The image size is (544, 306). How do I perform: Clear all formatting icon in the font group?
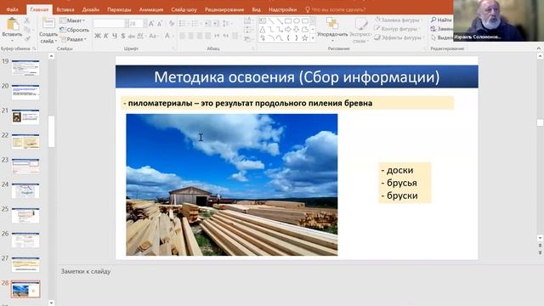coord(172,24)
